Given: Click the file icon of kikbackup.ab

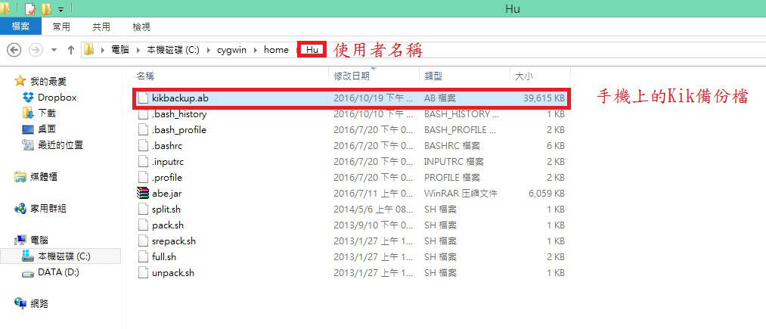Looking at the screenshot, I should 143,98.
